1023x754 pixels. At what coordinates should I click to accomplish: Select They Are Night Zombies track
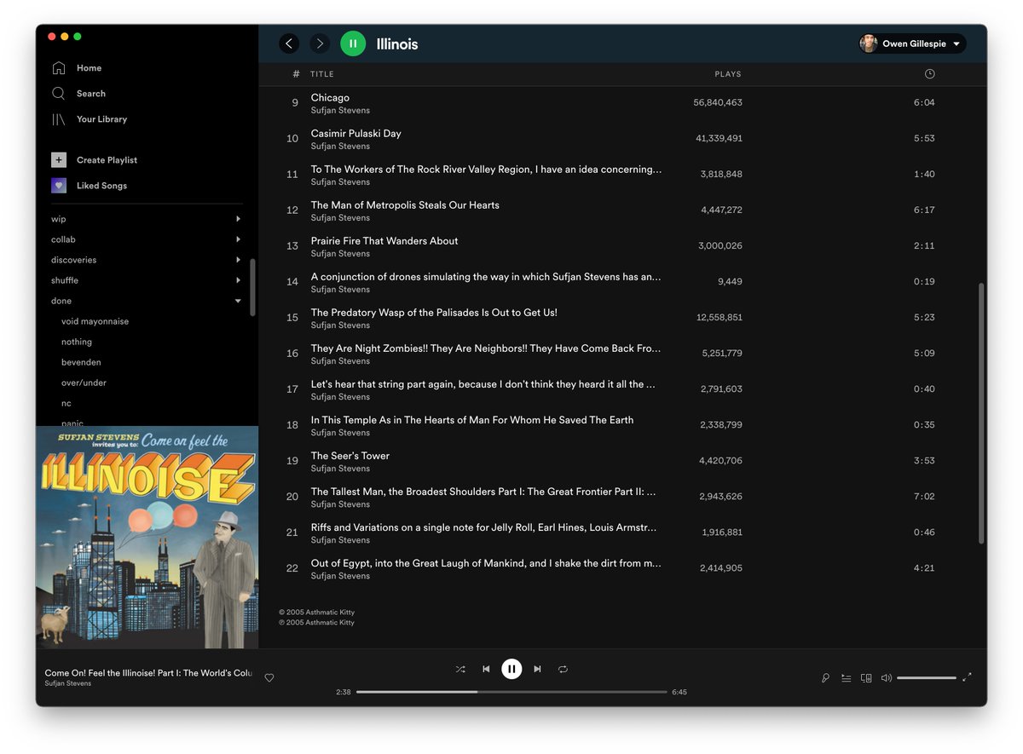click(486, 348)
